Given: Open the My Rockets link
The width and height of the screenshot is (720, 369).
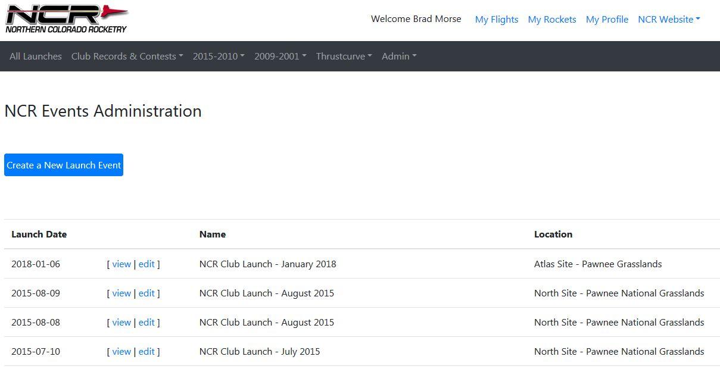Looking at the screenshot, I should tap(551, 19).
